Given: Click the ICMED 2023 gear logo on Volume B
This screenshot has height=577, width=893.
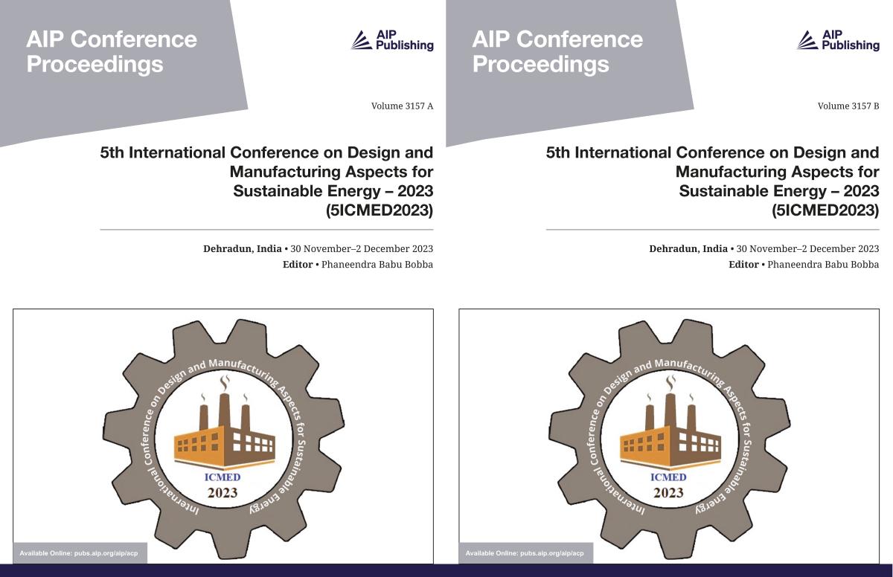Looking at the screenshot, I should pos(668,439).
